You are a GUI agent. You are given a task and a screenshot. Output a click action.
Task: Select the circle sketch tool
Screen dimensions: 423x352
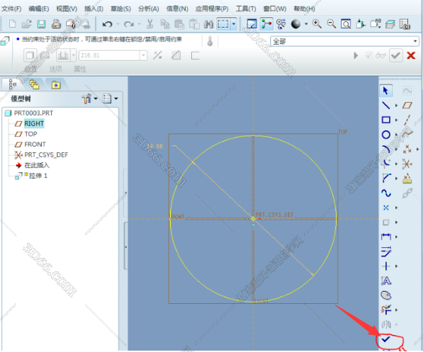click(385, 135)
